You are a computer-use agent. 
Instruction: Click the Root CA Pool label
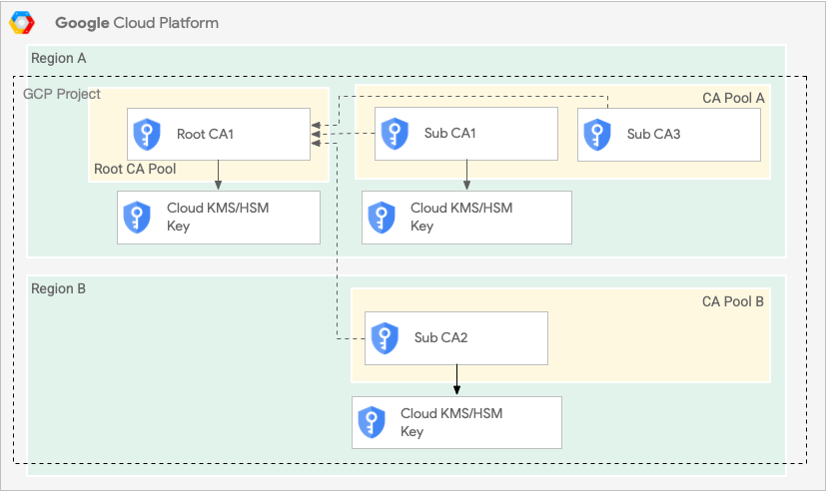[x=135, y=169]
